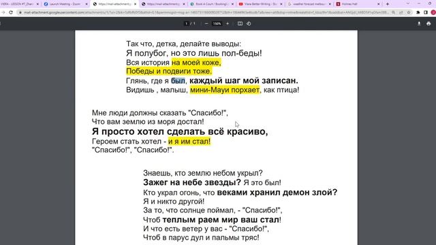Image resolution: width=436 pixels, height=245 pixels.
Task: Click highlighted "и я им стал!"
Action: [189, 141]
